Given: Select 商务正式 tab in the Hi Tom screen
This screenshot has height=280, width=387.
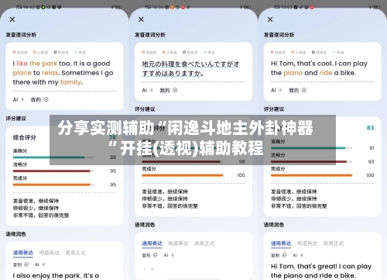Looking at the screenshot, I should [x=334, y=244].
